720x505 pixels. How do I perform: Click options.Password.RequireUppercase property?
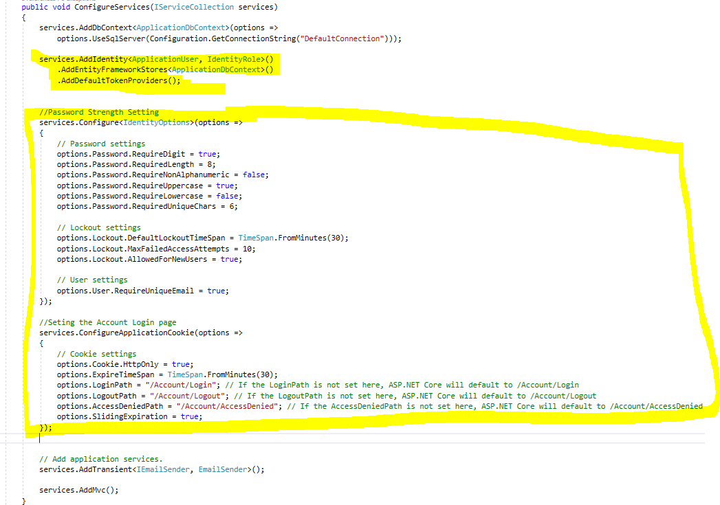129,186
